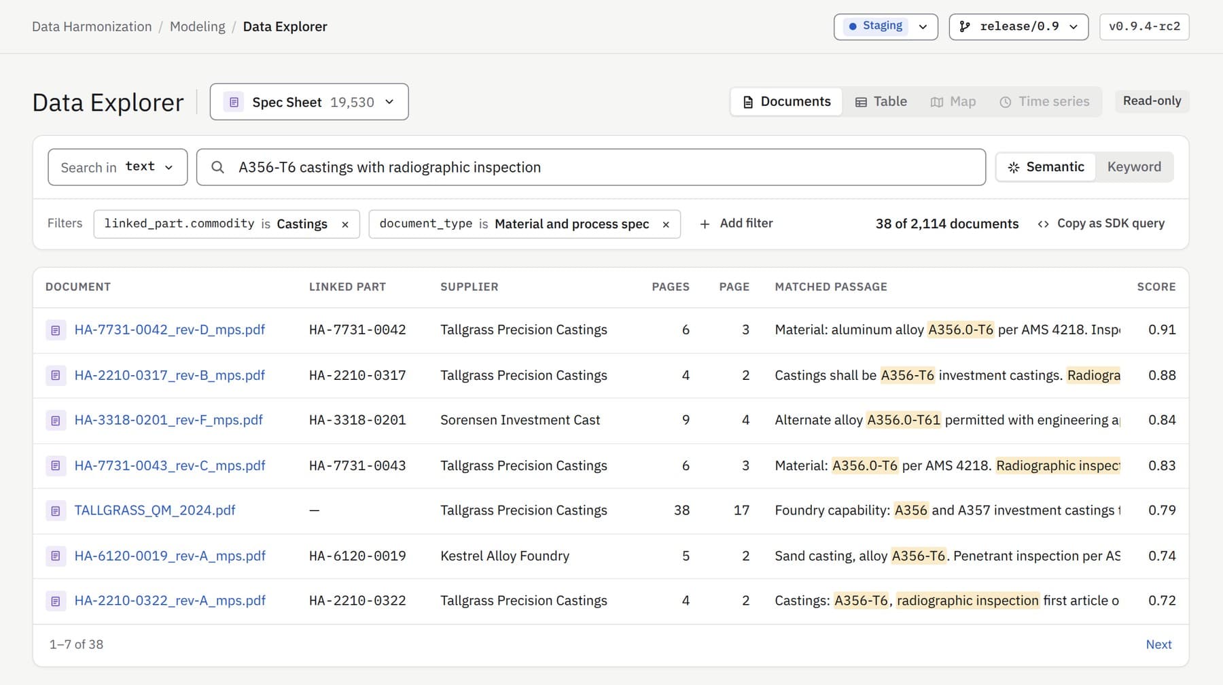
Task: Click the SUPPLIER column header
Action: pos(469,287)
